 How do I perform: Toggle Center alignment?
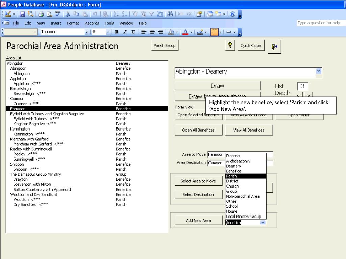coord(152,32)
